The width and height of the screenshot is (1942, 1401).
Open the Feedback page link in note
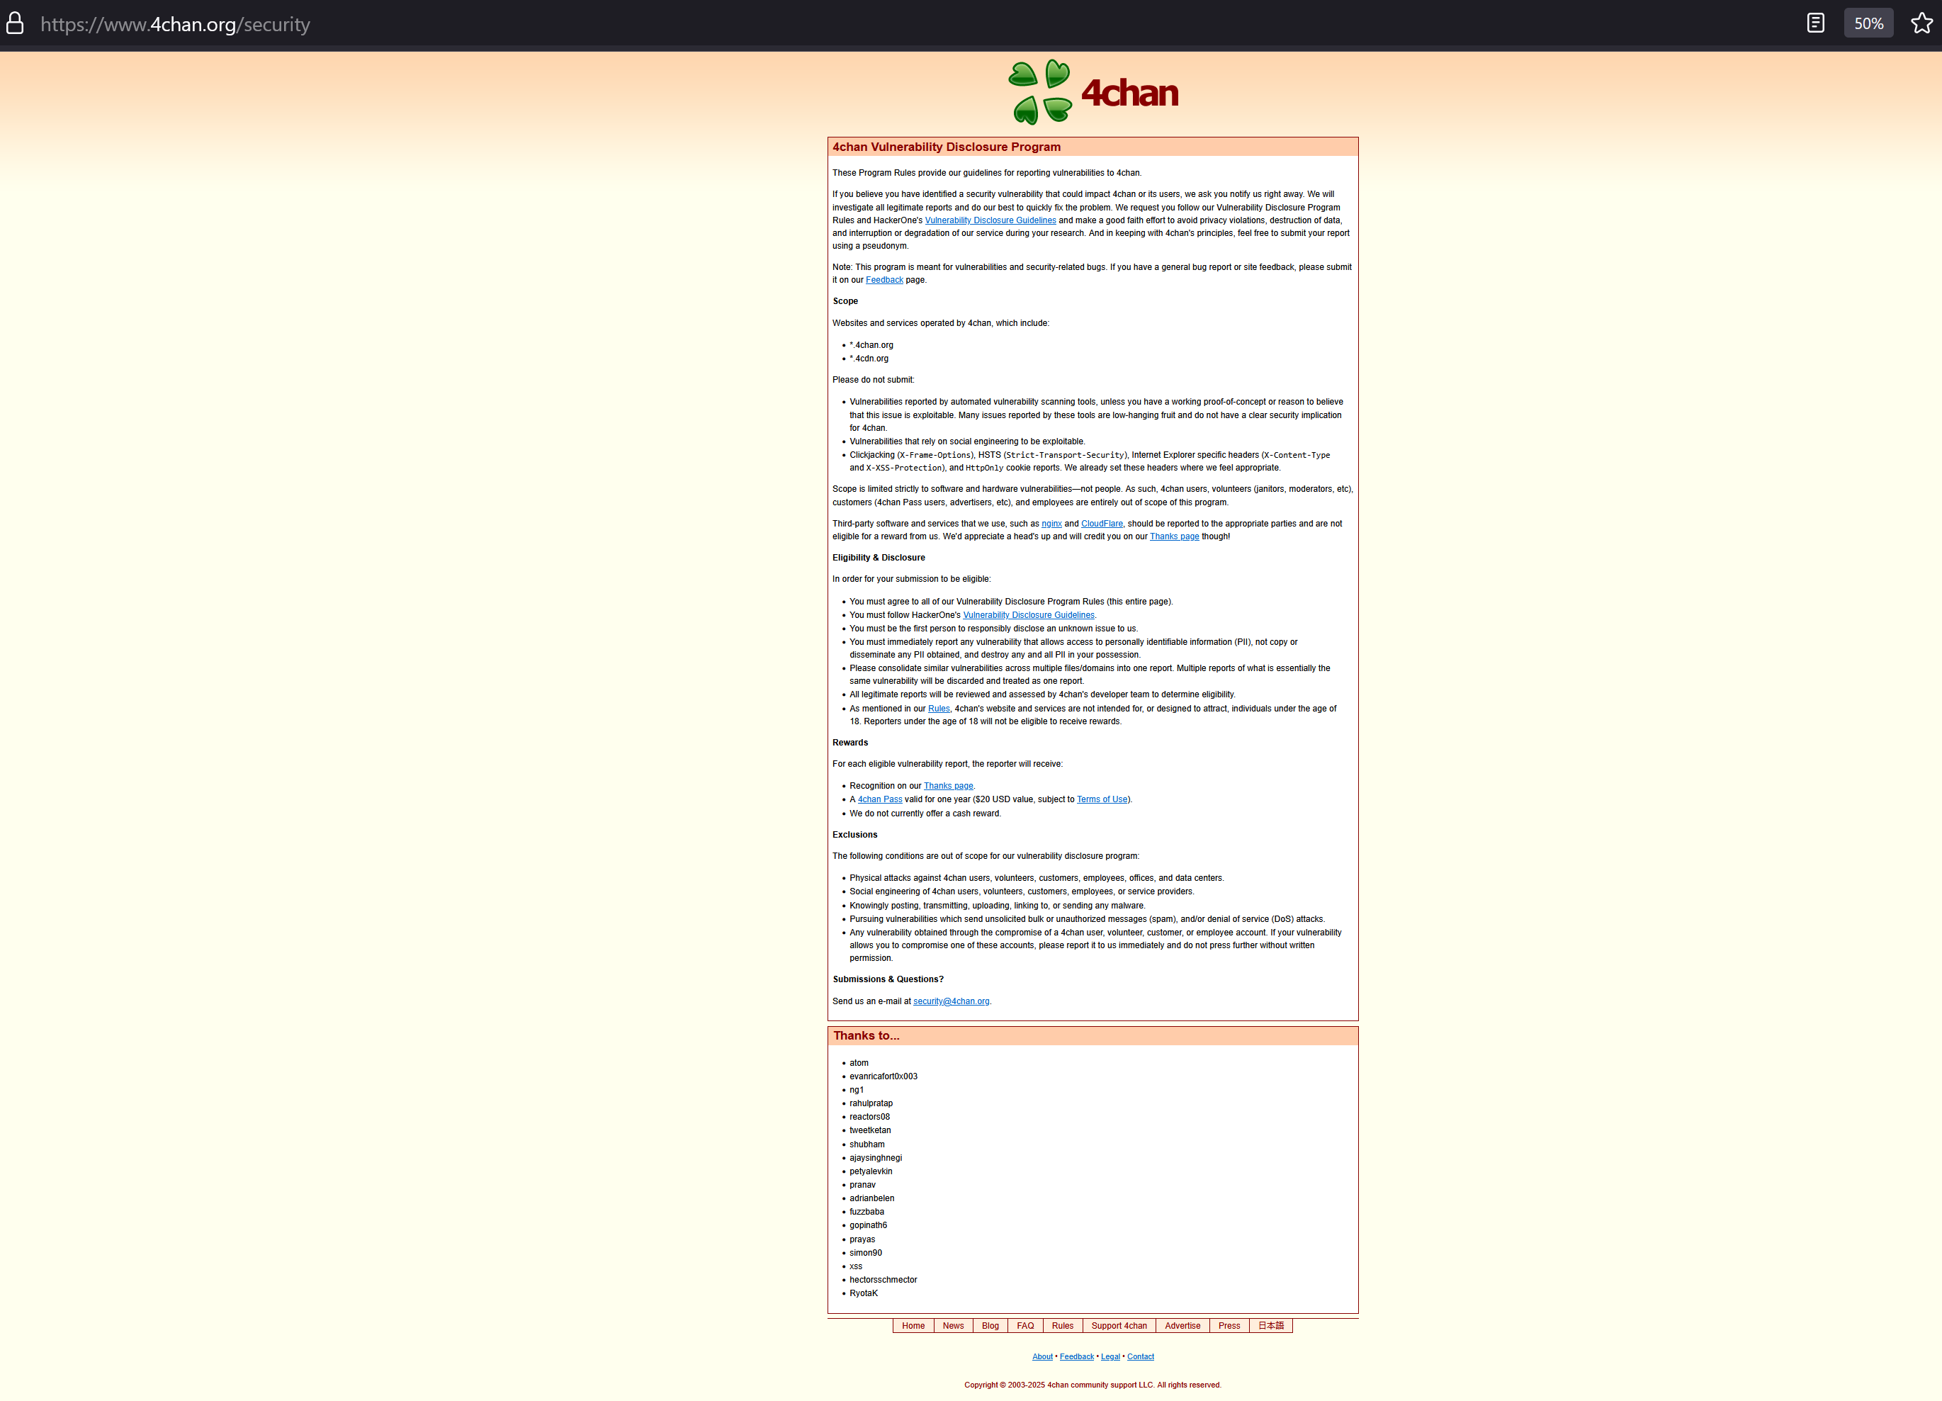click(884, 280)
